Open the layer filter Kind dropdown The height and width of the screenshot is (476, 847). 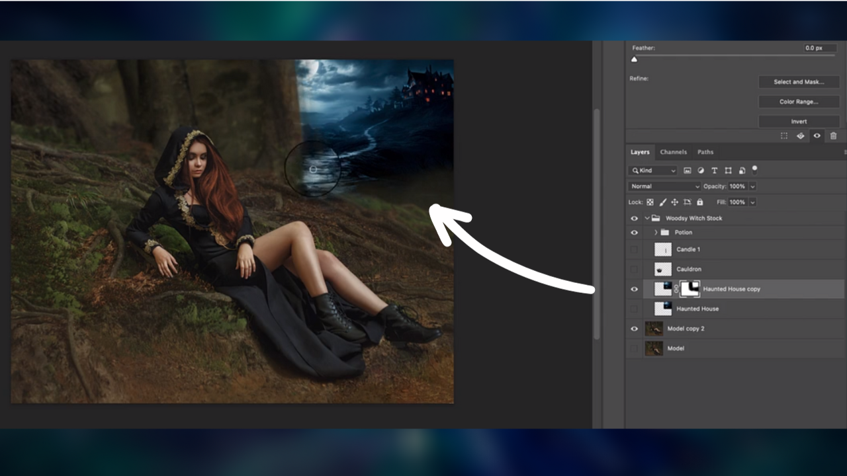click(653, 171)
